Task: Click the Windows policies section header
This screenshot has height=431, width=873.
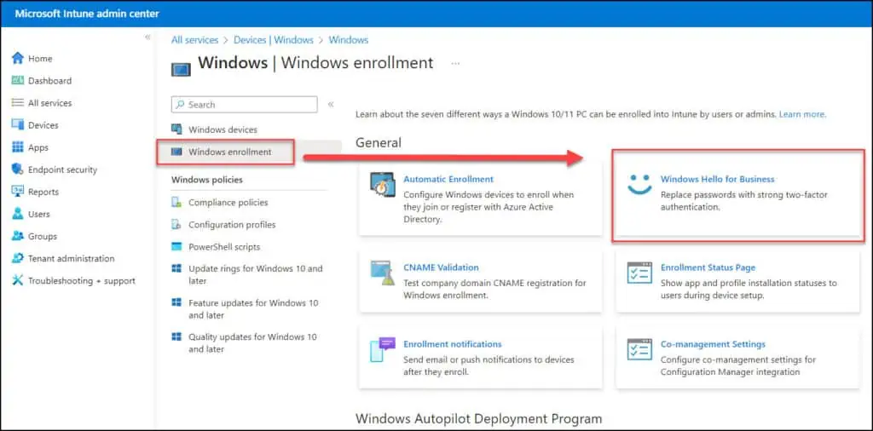Action: pyautogui.click(x=207, y=180)
